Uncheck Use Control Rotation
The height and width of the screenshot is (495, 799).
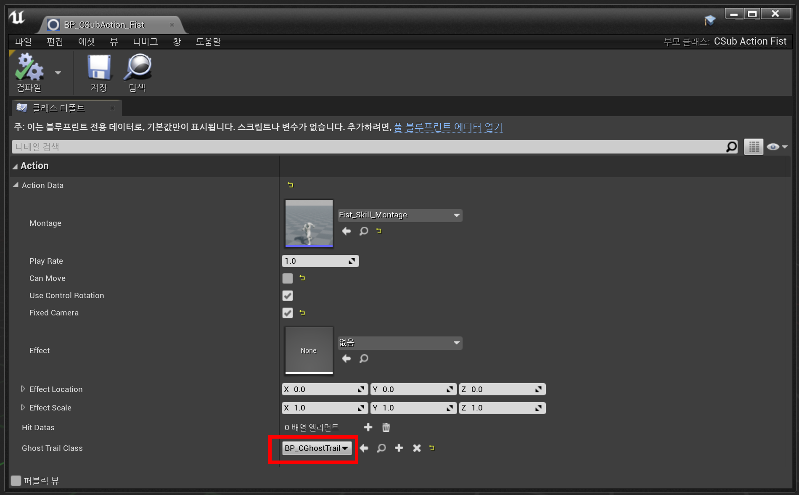(288, 296)
